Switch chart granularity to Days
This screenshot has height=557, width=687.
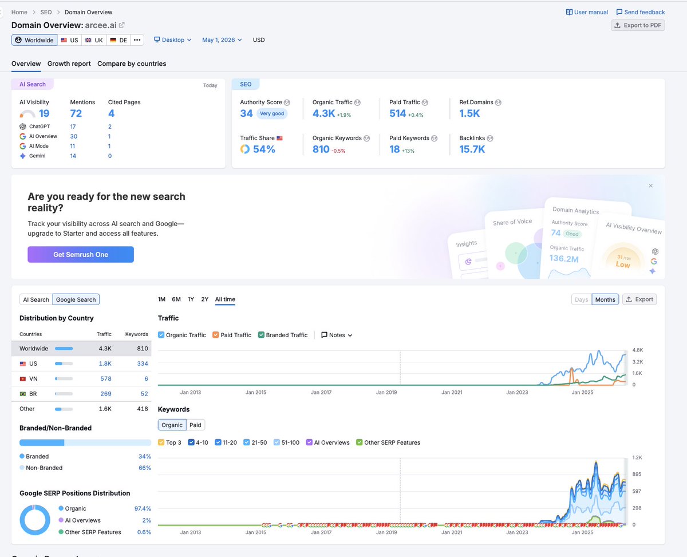[x=582, y=299]
